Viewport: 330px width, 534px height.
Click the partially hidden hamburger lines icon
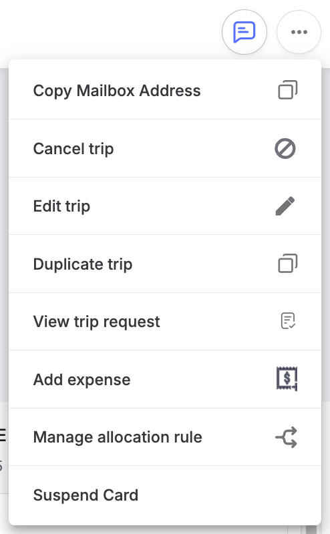(3, 435)
